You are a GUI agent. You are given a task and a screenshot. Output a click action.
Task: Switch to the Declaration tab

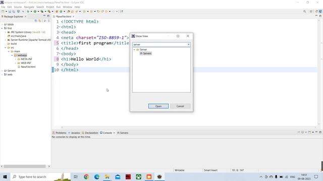90,133
